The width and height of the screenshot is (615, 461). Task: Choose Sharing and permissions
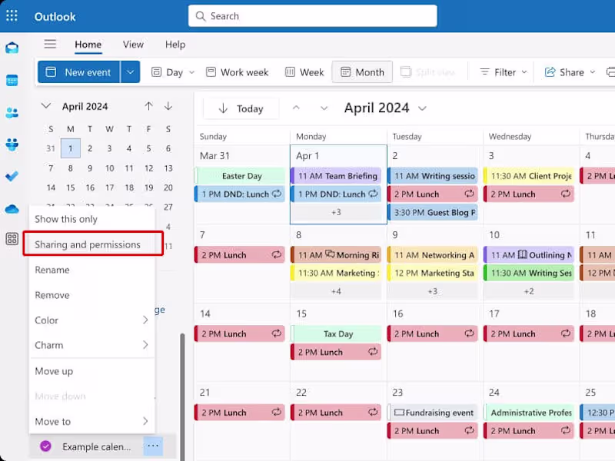click(x=93, y=244)
